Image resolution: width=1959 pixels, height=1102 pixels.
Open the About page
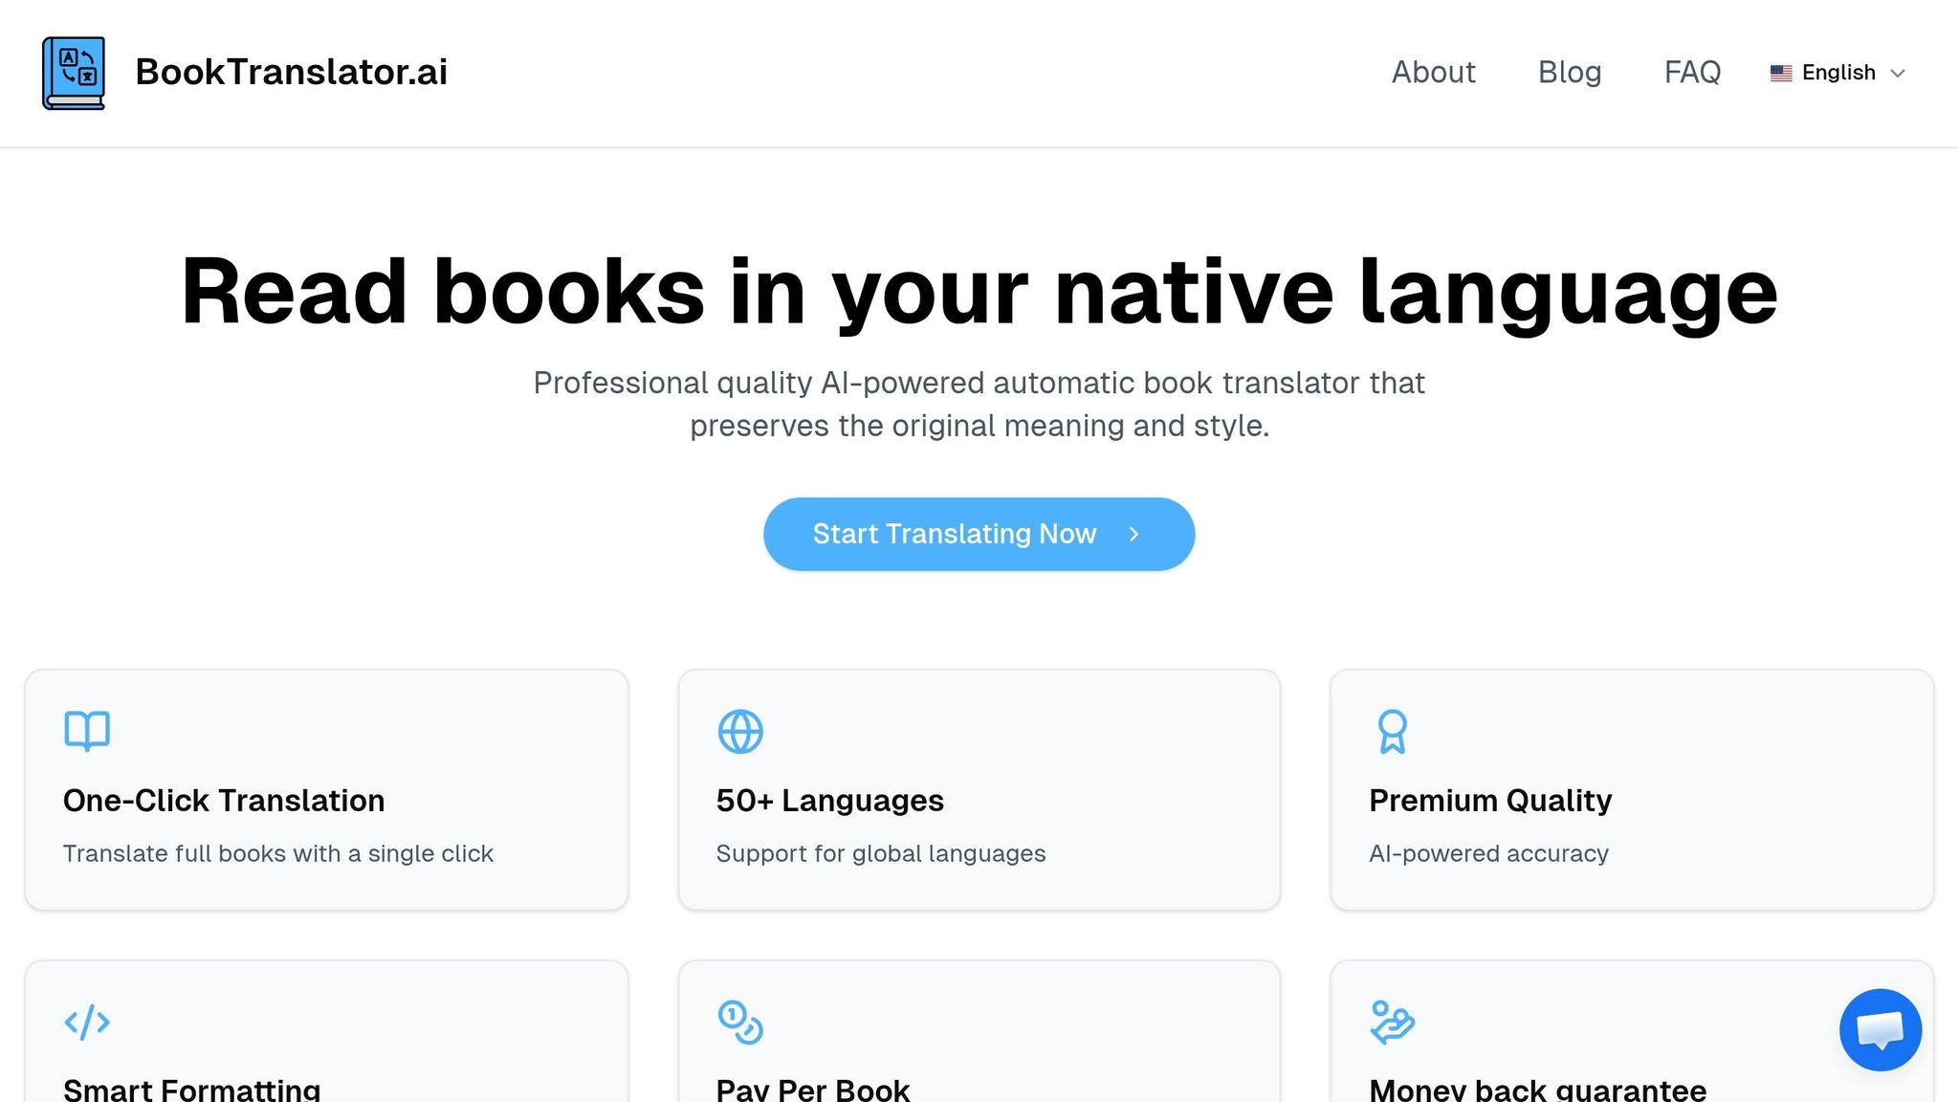(x=1433, y=72)
